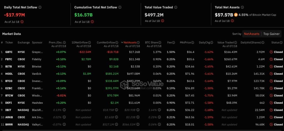Click FBTC $9.82B cumulative inflow value
Screen dimensions: 284x131
point(114,59)
